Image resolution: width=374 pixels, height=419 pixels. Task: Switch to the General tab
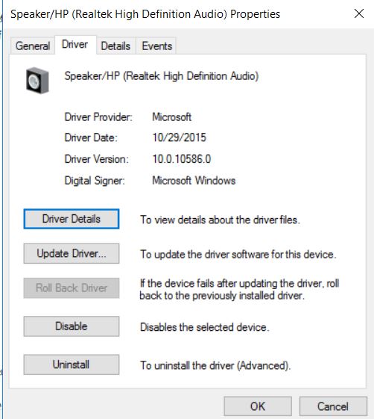(x=33, y=46)
